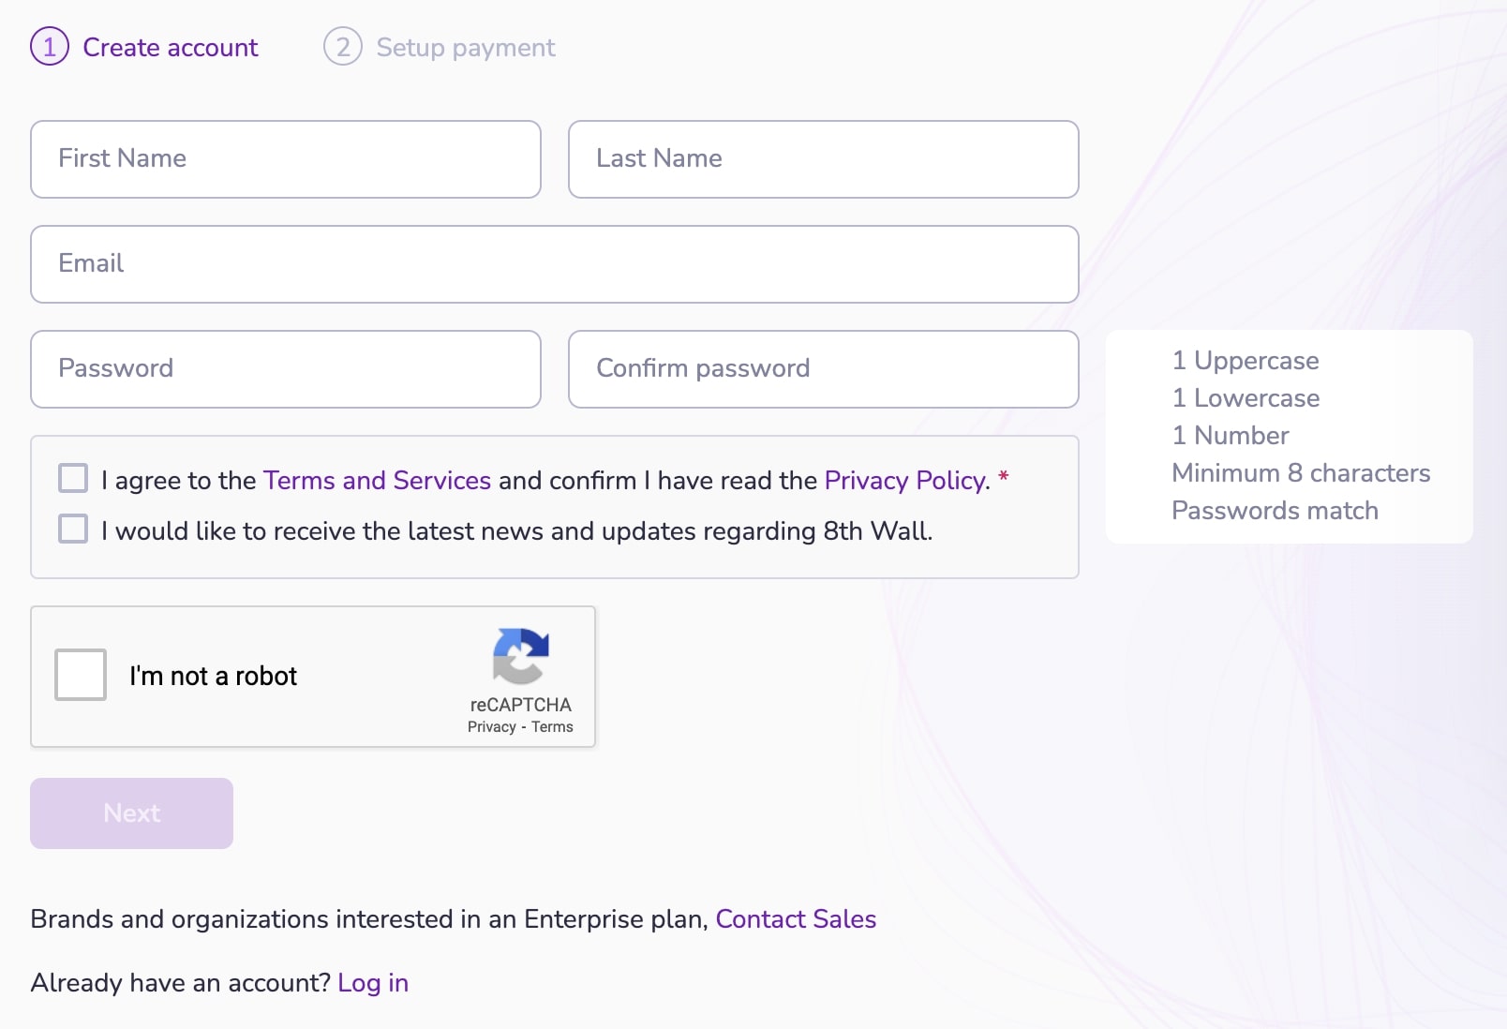The image size is (1507, 1029).
Task: Focus the First Name field
Action: 286,159
